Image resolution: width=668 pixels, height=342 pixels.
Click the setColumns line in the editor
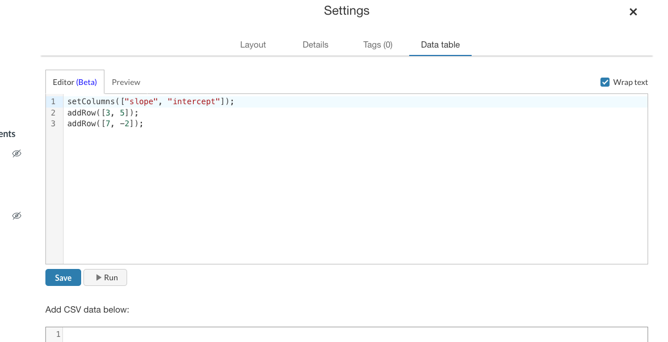150,101
